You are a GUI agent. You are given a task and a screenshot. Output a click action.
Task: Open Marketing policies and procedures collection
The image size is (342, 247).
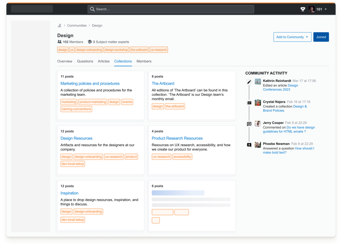90,84
